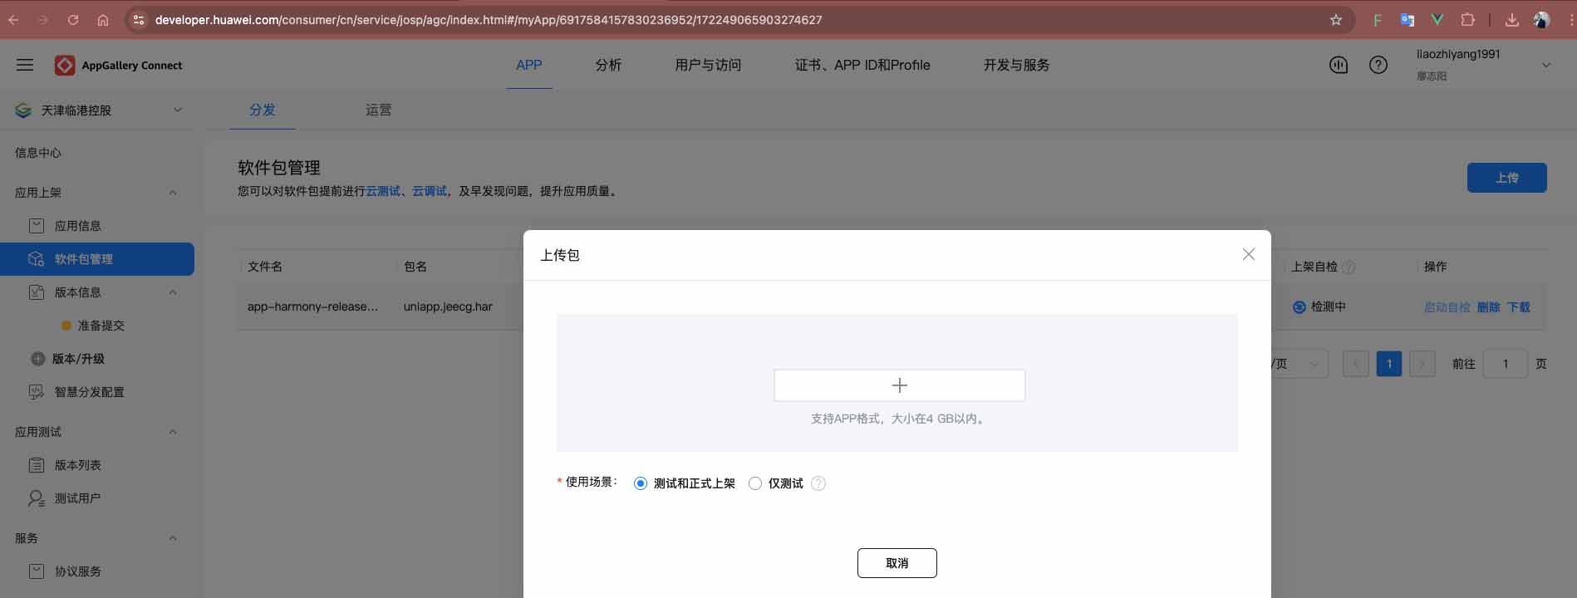Collapse the 版本信息 sidebar group

(173, 292)
